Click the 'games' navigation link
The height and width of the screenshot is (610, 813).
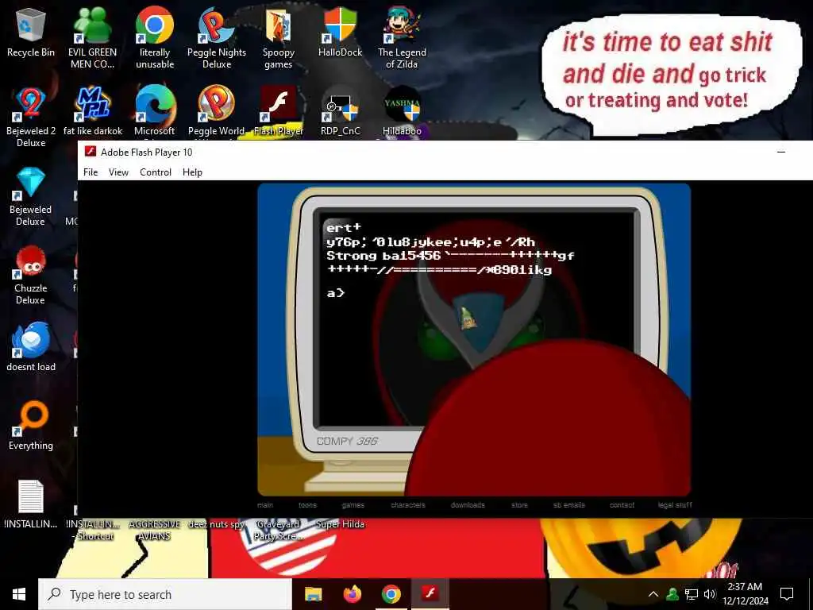coord(353,504)
